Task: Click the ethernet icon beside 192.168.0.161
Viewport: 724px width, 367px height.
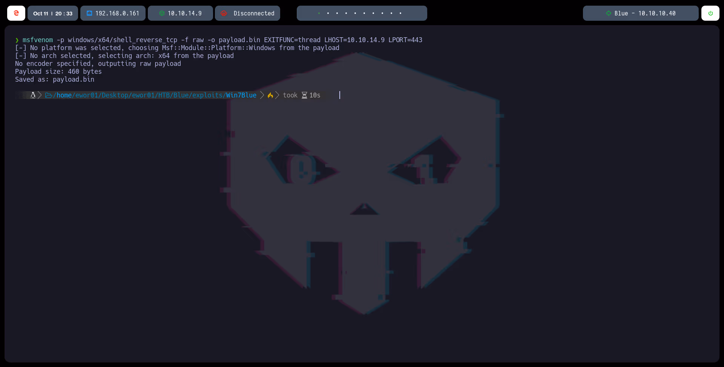Action: (89, 13)
